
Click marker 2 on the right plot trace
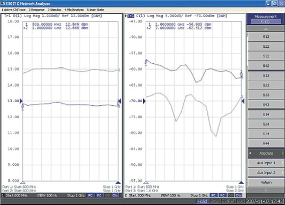[242, 74]
